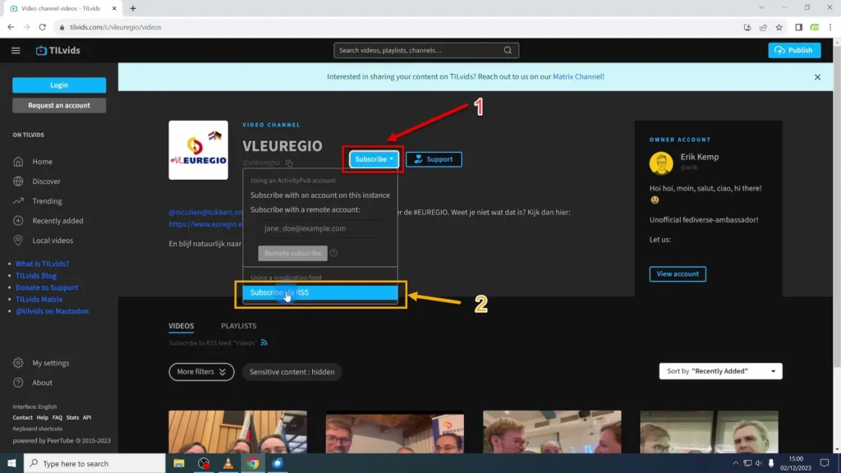Click the Windows taskbar search box

[x=94, y=463]
